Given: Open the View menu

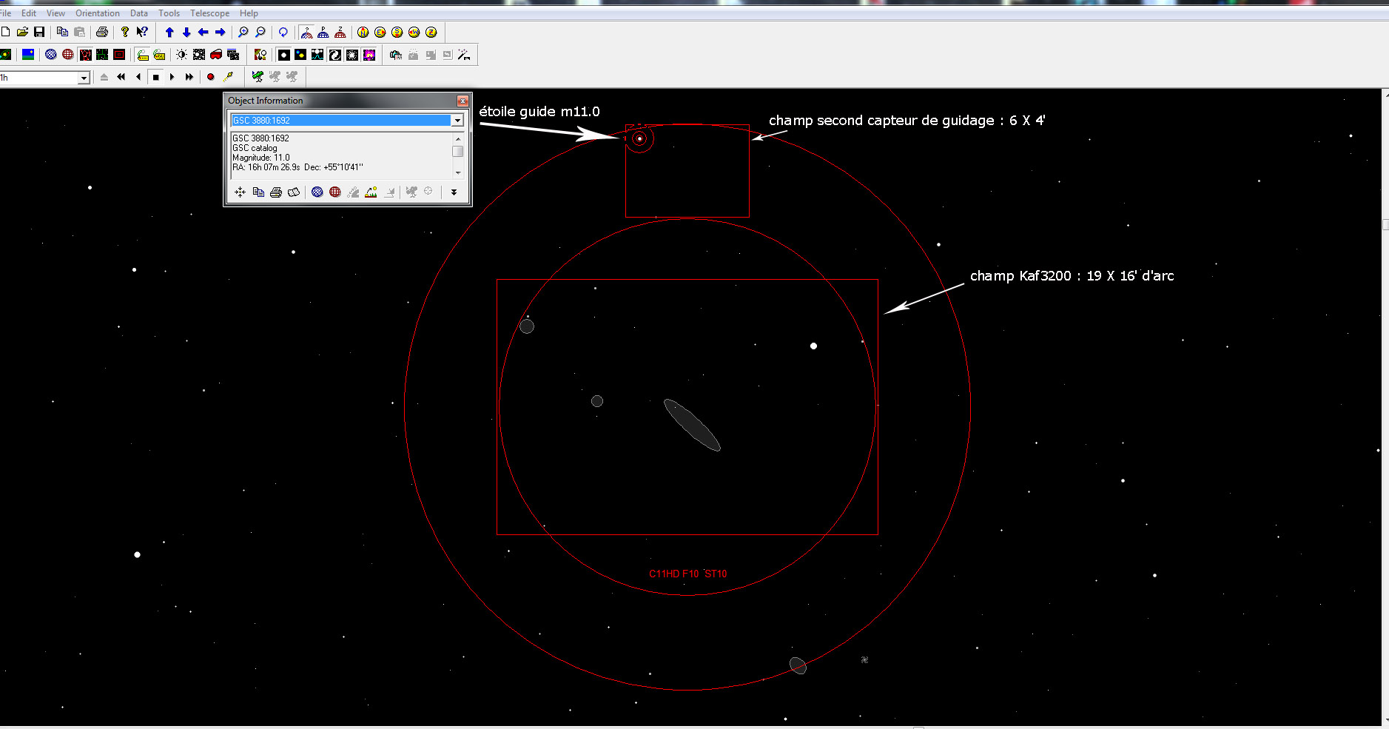Looking at the screenshot, I should [x=56, y=13].
